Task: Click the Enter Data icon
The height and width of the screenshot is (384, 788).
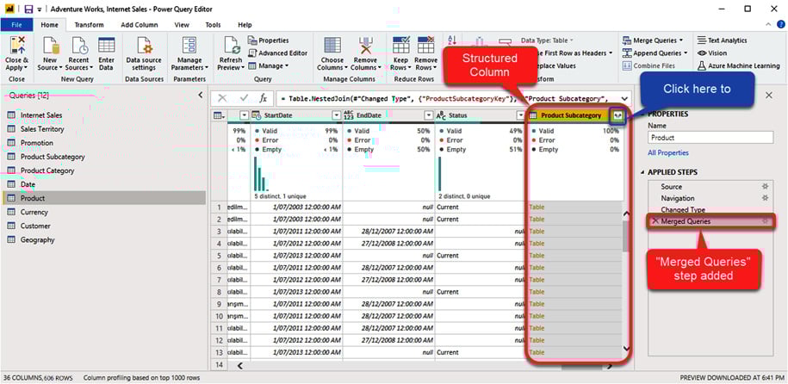Action: (106, 46)
